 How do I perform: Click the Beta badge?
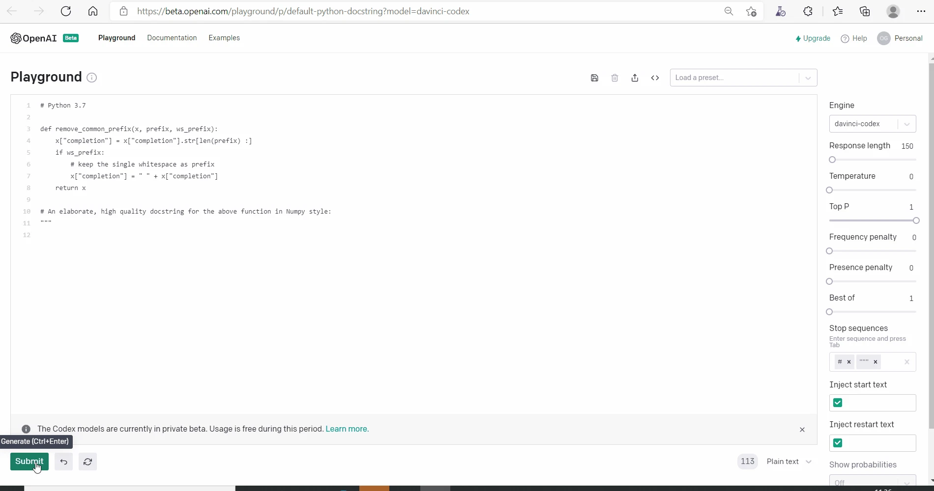71,38
